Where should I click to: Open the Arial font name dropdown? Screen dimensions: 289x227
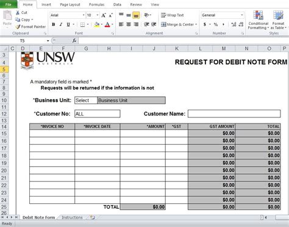[84, 15]
